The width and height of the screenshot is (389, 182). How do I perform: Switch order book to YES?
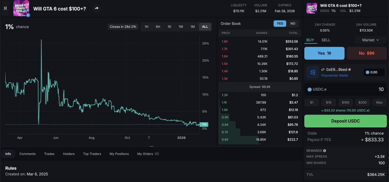pos(280,23)
